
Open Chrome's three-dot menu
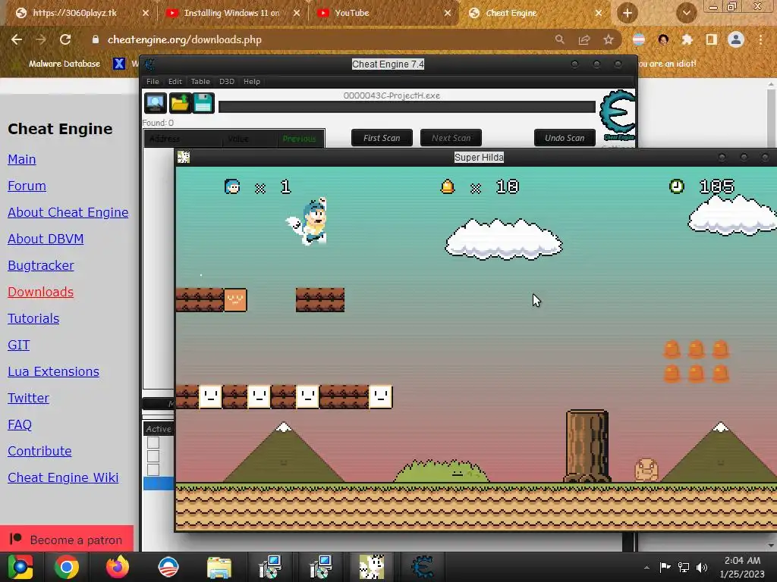coord(760,39)
